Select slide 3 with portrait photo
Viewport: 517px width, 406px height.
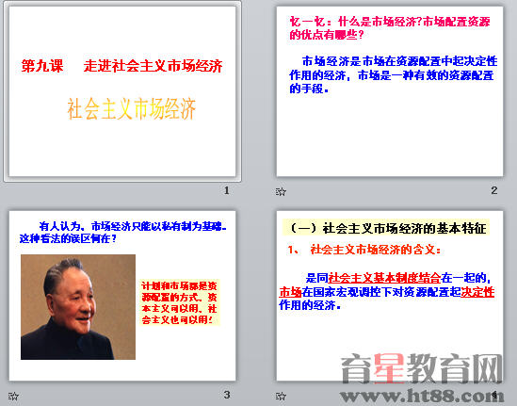[x=122, y=296]
